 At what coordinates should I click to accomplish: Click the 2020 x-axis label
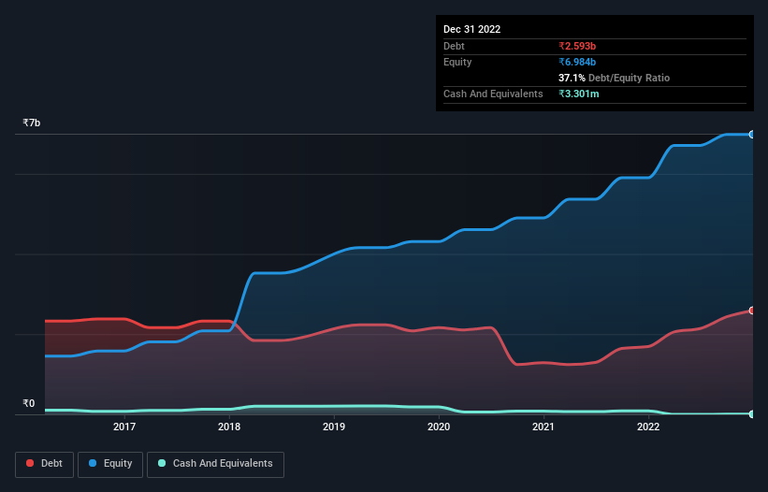(439, 427)
